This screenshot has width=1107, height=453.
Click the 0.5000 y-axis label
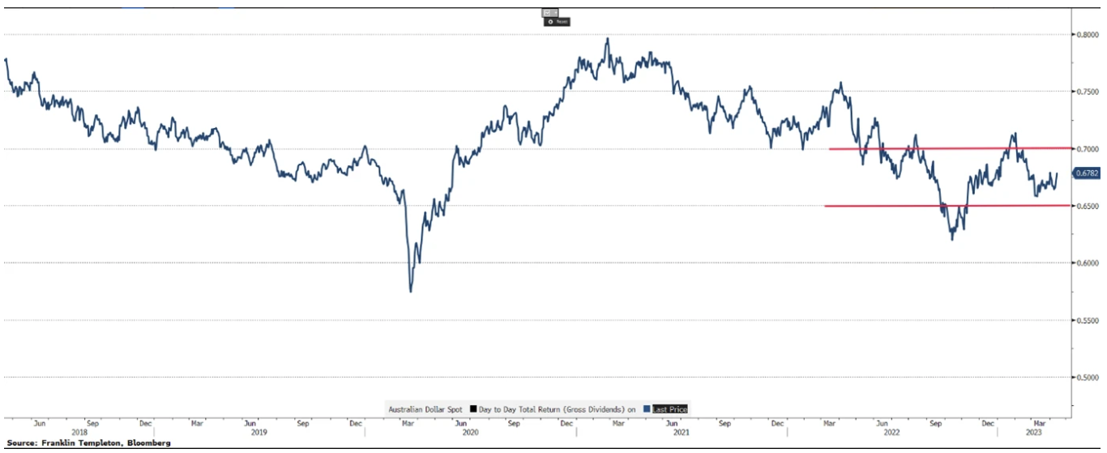coord(1086,378)
